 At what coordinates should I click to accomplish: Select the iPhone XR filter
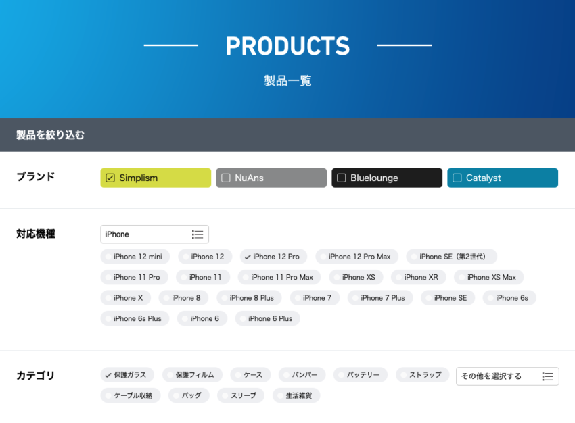(419, 277)
